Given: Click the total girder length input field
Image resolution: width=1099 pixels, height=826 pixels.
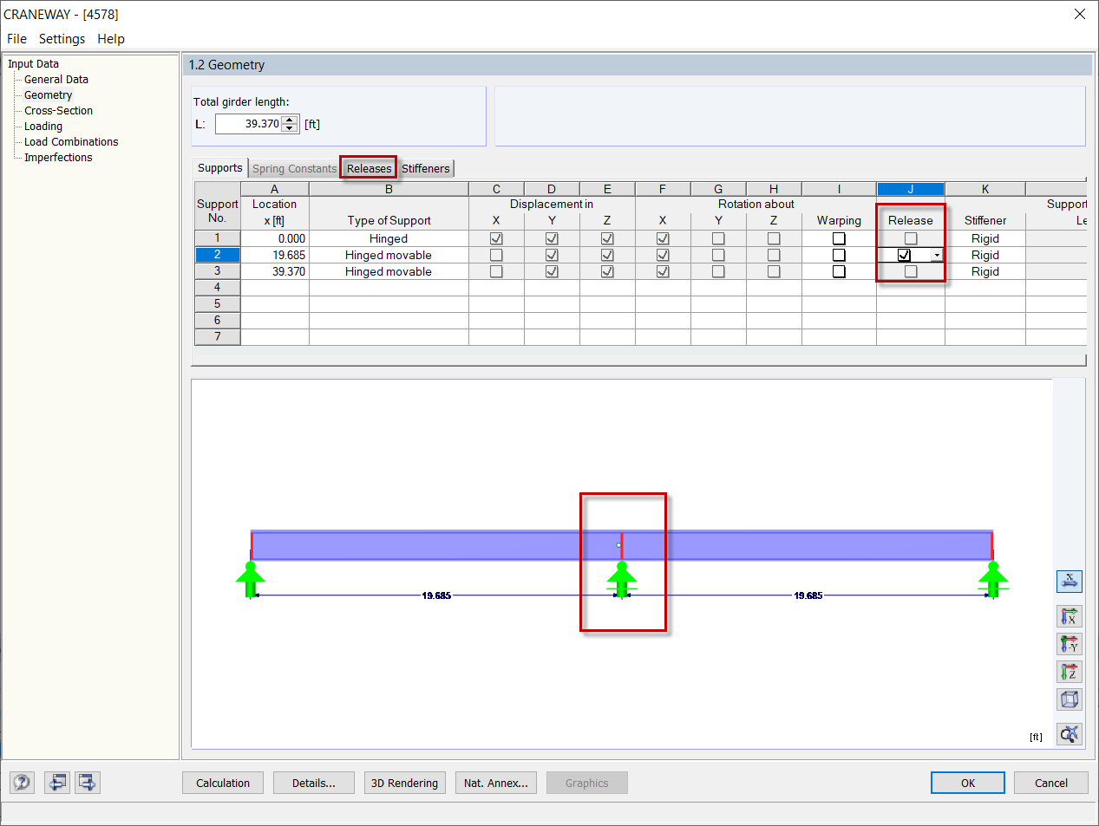Looking at the screenshot, I should click(252, 123).
